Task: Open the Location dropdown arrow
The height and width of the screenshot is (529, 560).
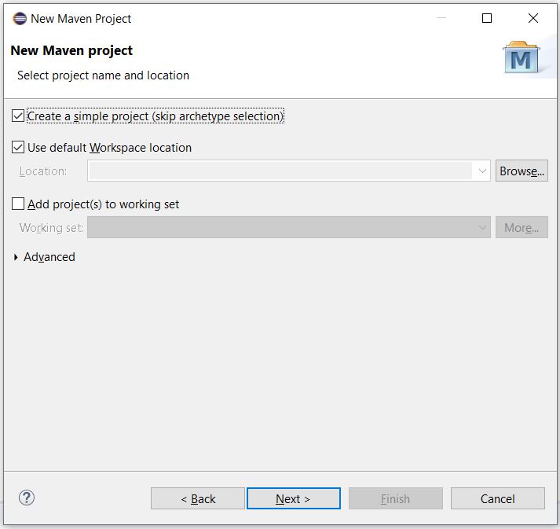Action: point(481,171)
